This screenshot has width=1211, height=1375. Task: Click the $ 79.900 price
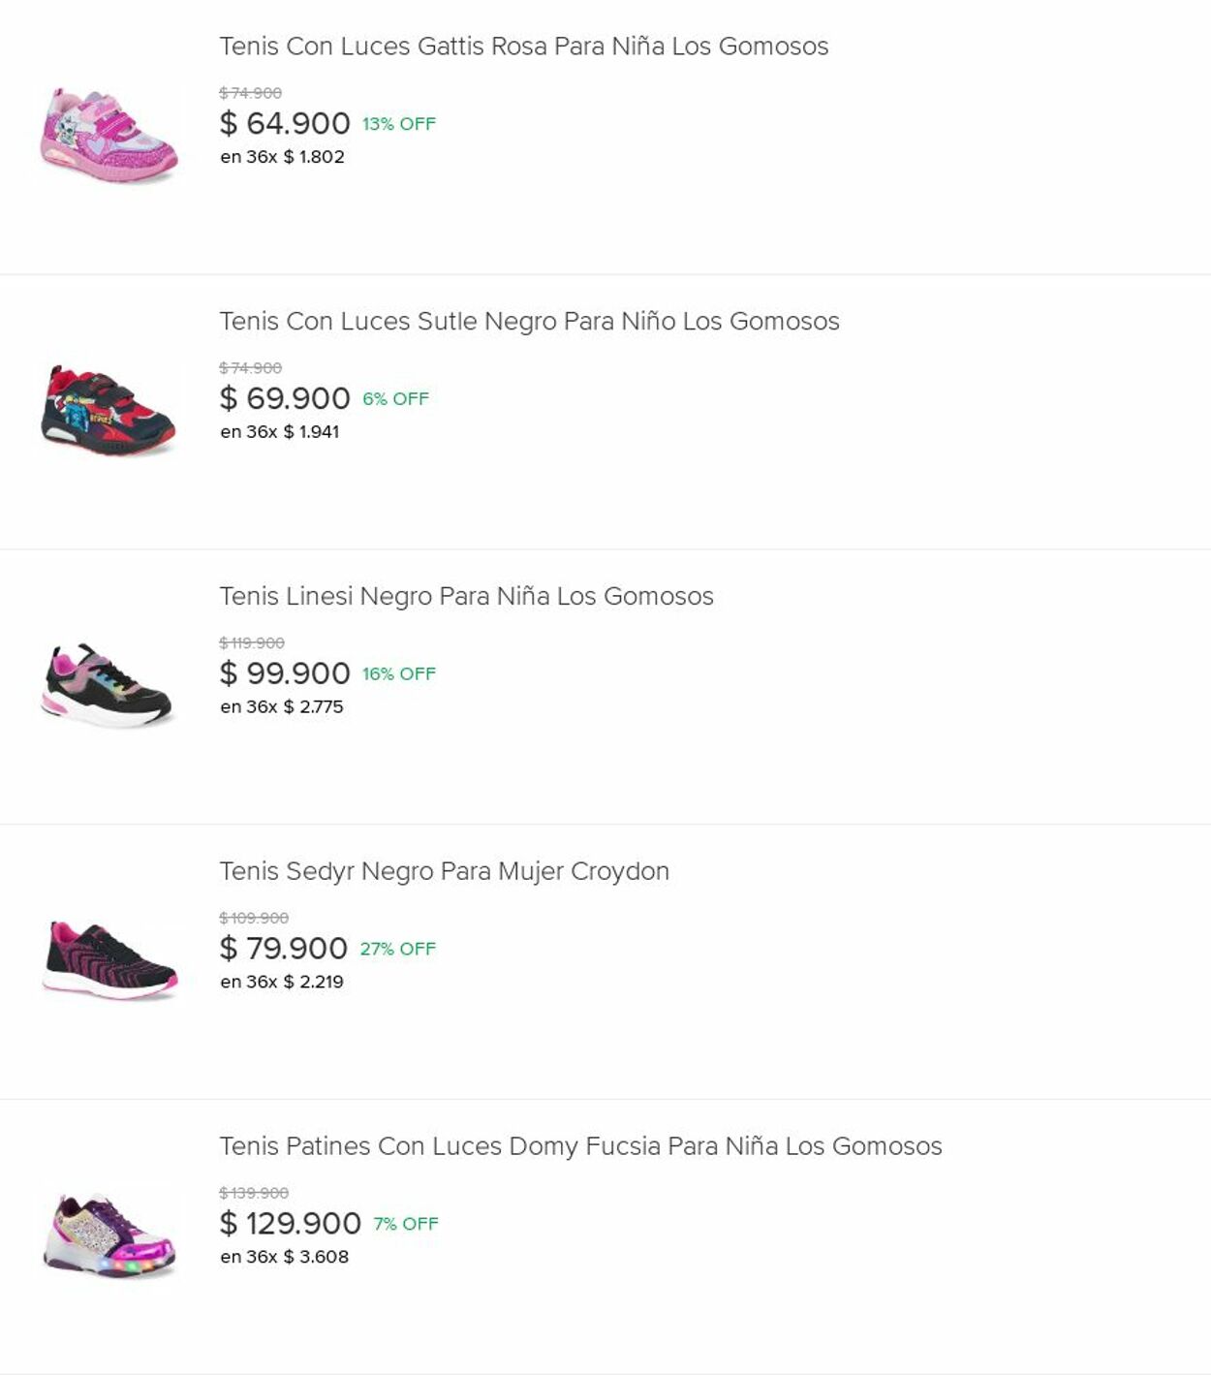click(284, 949)
